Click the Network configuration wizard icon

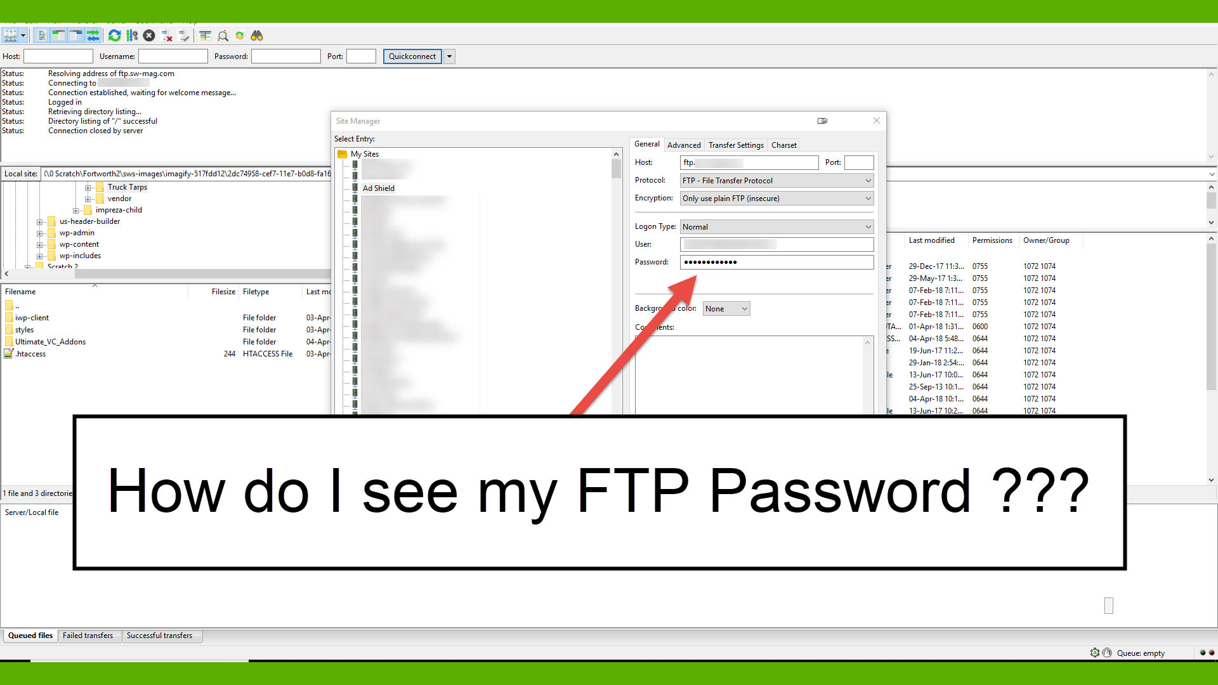pos(131,35)
